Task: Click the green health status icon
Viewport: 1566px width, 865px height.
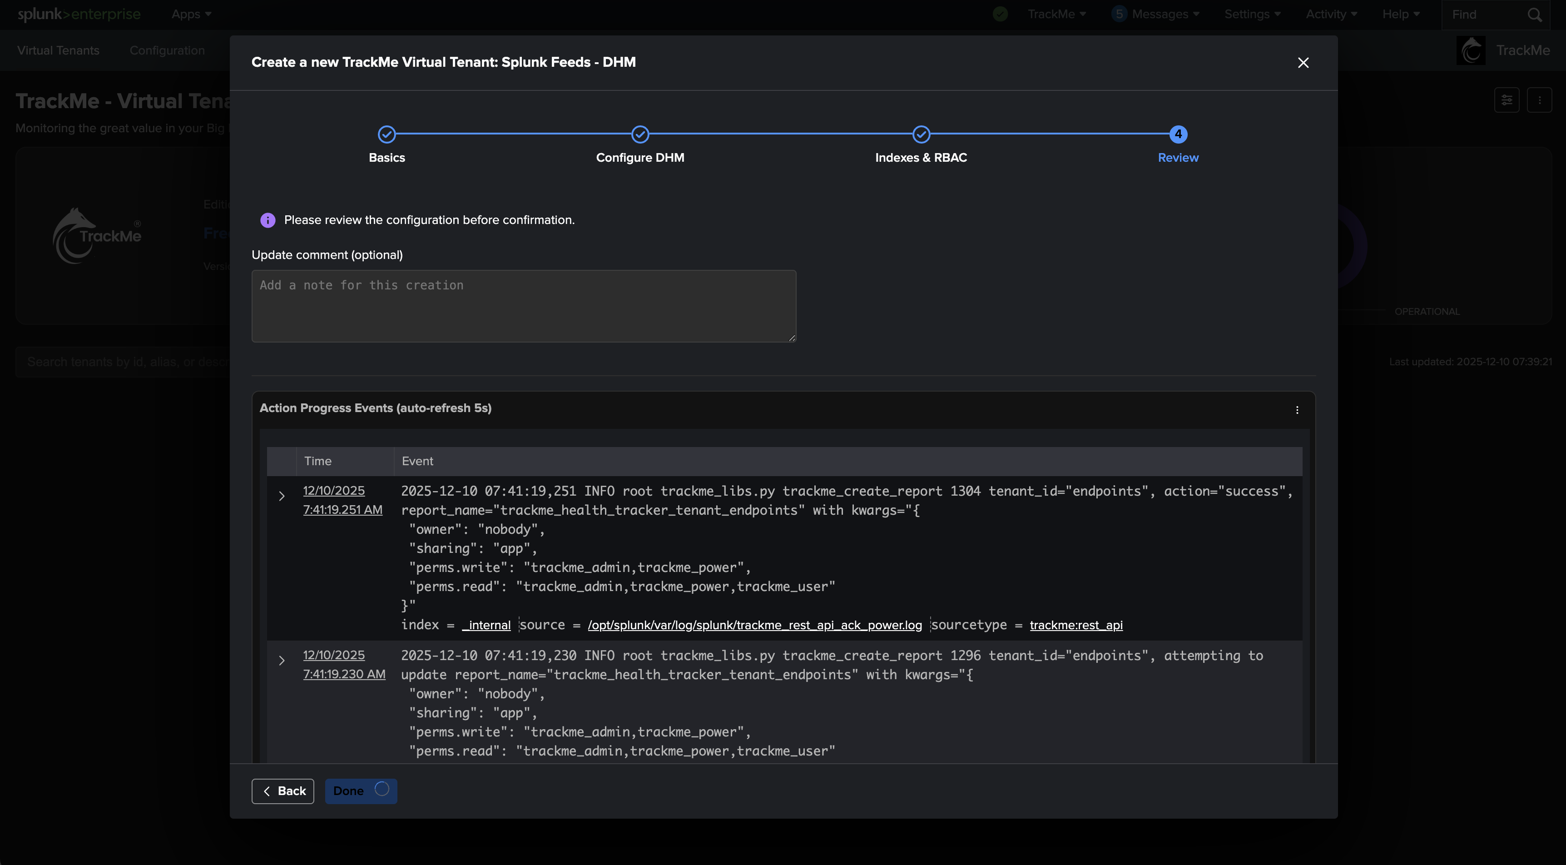Action: tap(1000, 14)
